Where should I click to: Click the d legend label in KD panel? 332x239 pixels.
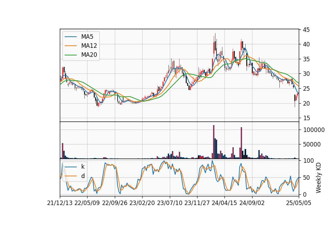pos(83,176)
